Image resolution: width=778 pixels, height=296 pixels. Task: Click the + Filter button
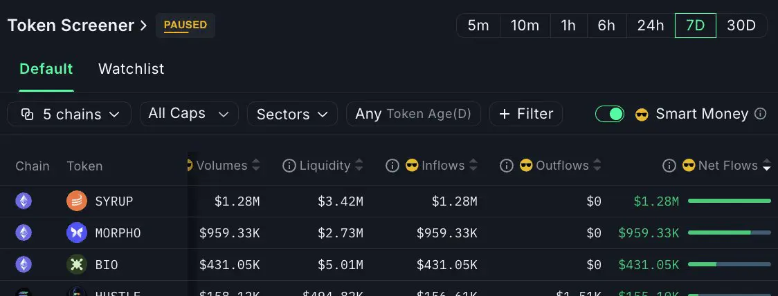pyautogui.click(x=526, y=114)
